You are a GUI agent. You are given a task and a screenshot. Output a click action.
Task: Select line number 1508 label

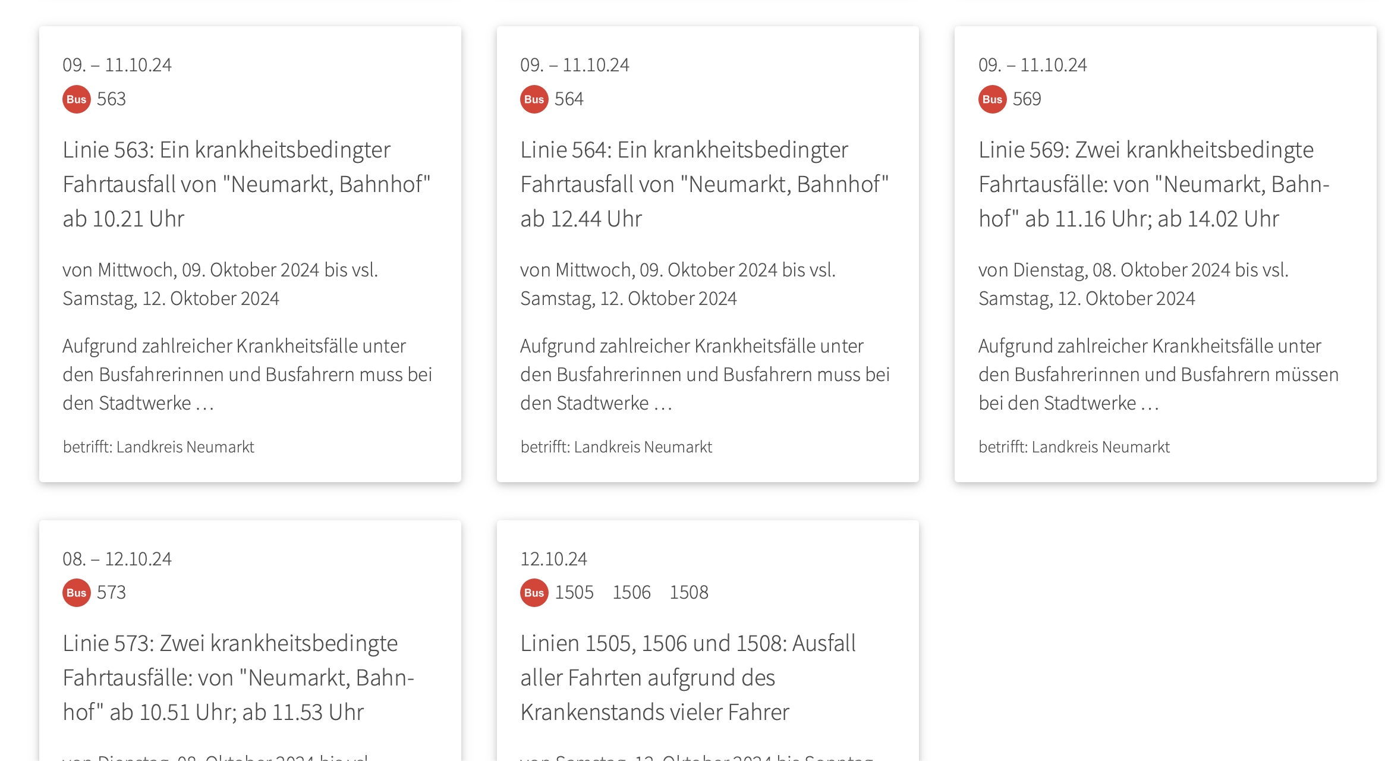(x=689, y=592)
